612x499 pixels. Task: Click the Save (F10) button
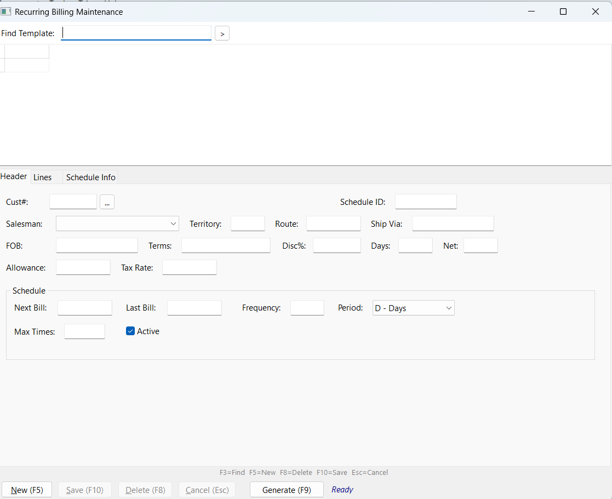coord(84,489)
